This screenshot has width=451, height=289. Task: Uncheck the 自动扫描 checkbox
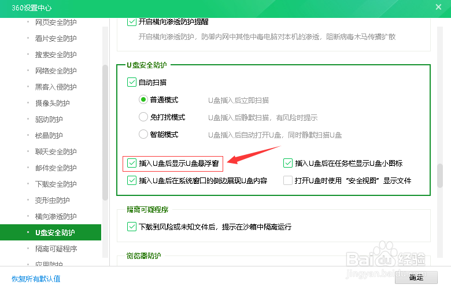tap(132, 82)
